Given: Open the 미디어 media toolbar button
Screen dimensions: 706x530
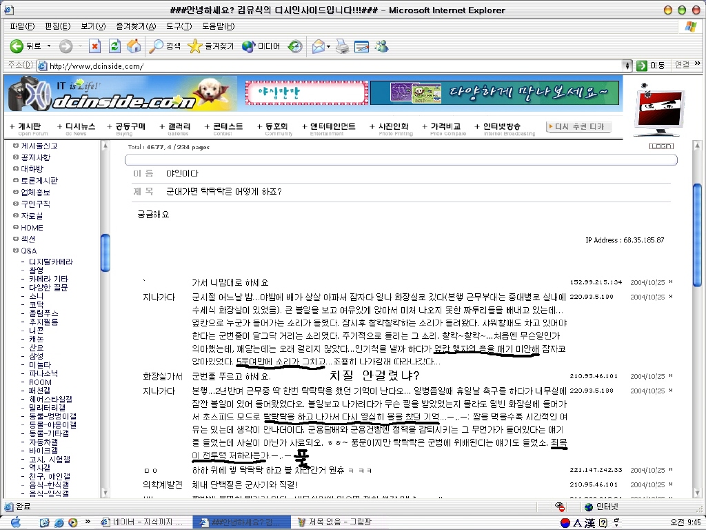Looking at the screenshot, I should [x=261, y=46].
